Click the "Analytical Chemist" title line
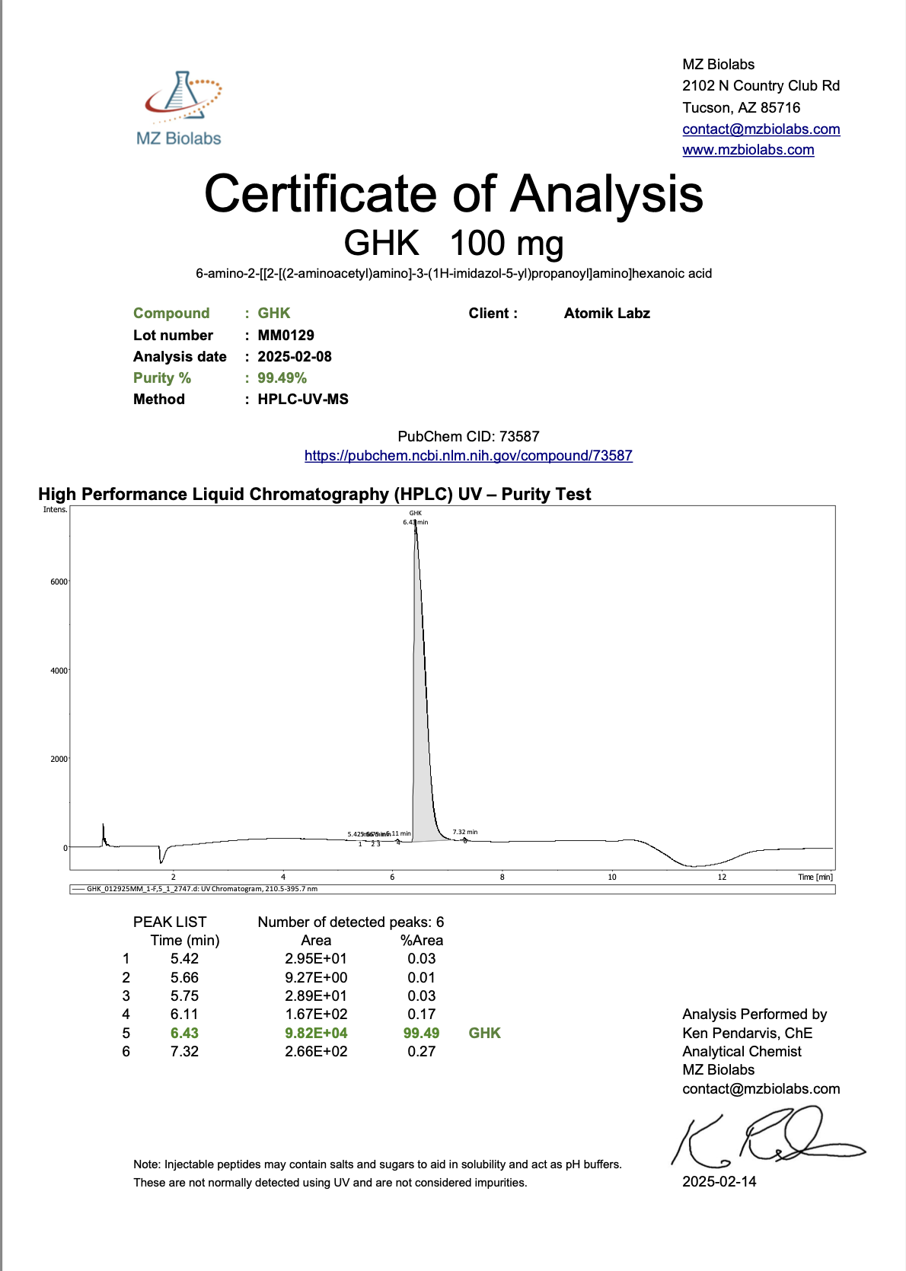The width and height of the screenshot is (906, 1271). (x=742, y=1051)
